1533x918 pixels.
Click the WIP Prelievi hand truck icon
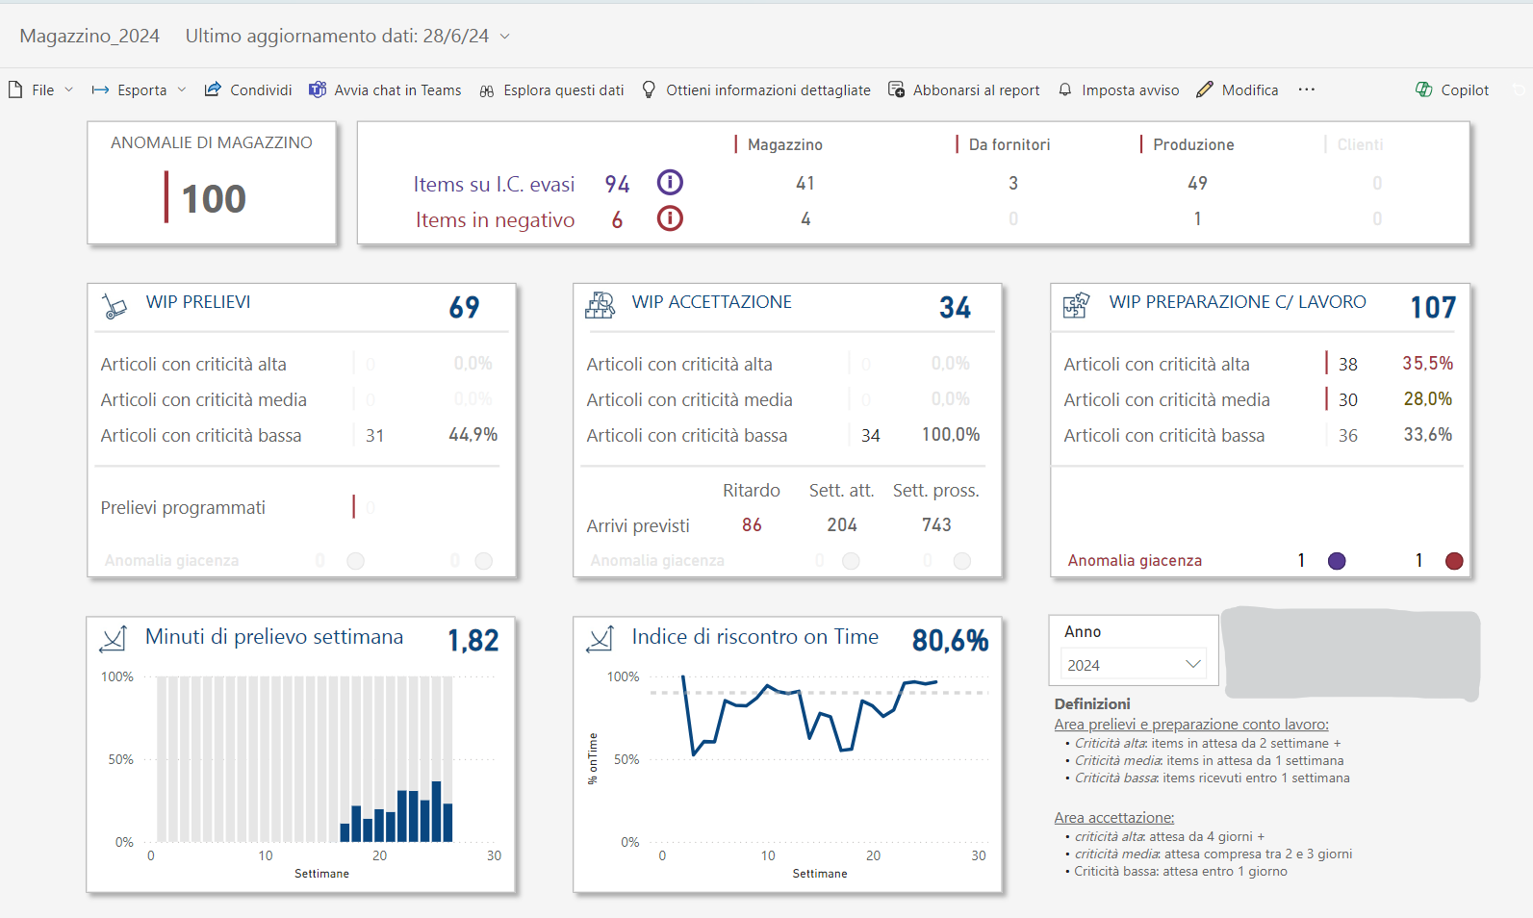click(x=115, y=306)
